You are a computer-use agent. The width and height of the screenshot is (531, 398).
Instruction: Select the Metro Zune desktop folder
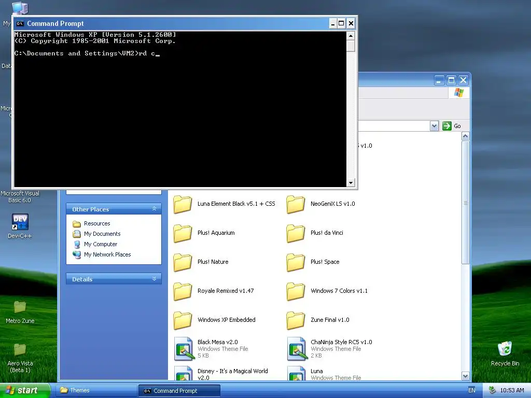pos(20,307)
